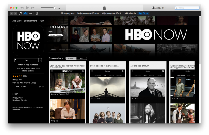Show iPad screenshots
This screenshot has width=209, height=135.
[82, 58]
